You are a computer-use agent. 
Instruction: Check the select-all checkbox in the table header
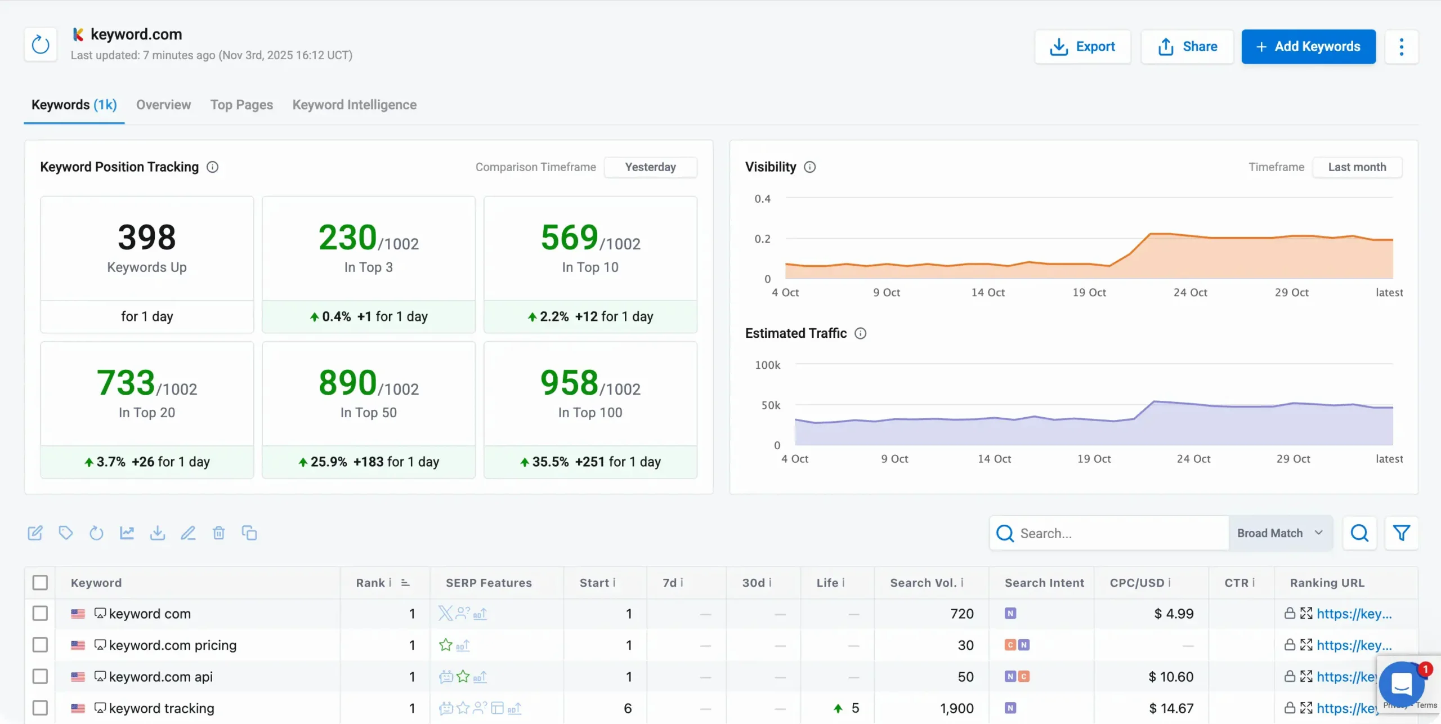40,583
